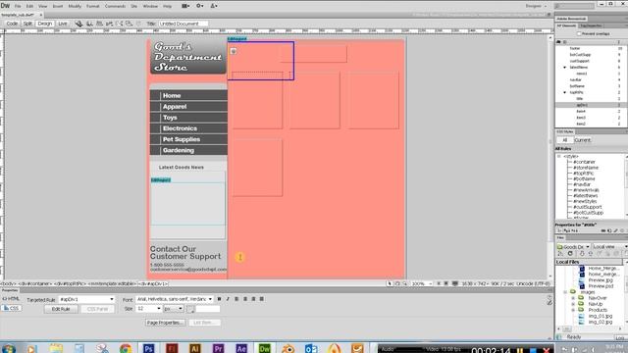Open Illustrator from the taskbar

tap(195, 348)
